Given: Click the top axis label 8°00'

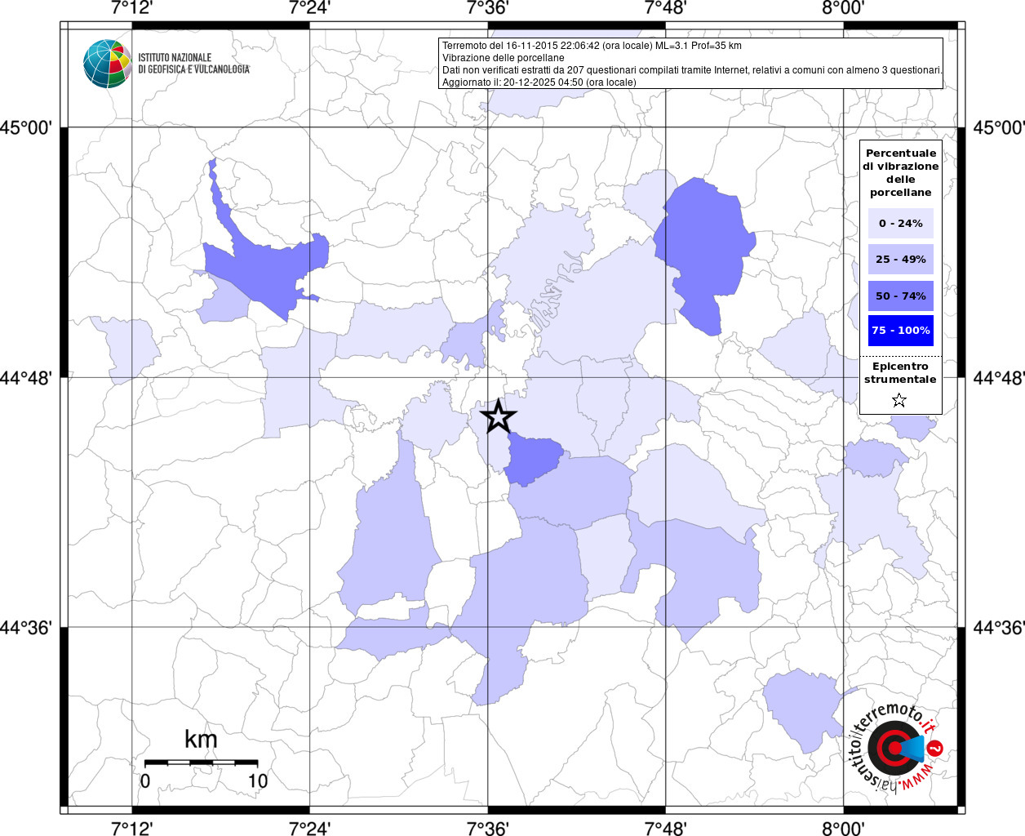Looking at the screenshot, I should (x=843, y=8).
